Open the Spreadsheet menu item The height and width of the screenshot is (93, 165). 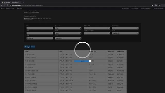tap(125, 8)
